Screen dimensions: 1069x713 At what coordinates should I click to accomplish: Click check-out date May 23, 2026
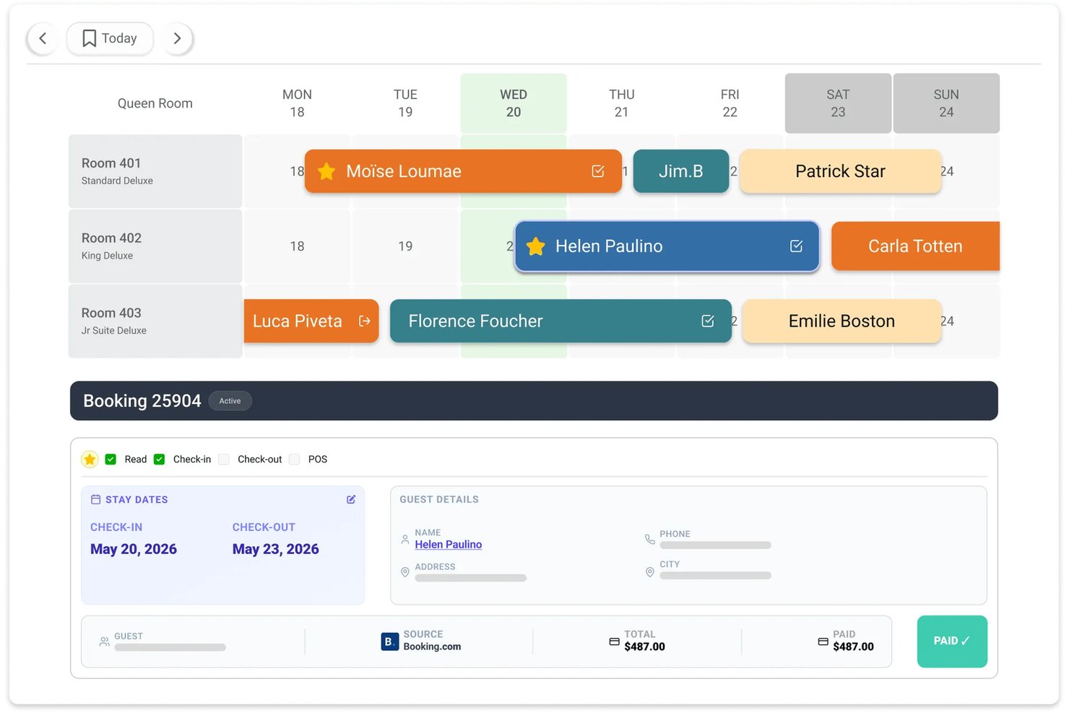point(275,549)
